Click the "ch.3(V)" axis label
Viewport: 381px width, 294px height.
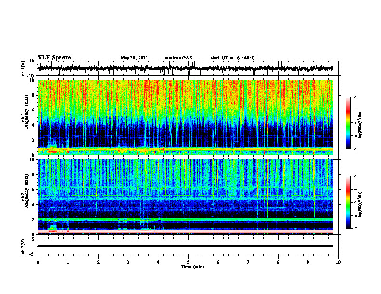pyautogui.click(x=23, y=246)
